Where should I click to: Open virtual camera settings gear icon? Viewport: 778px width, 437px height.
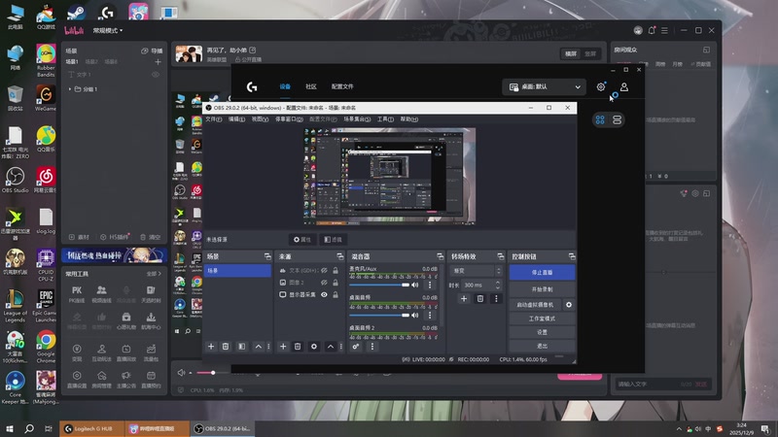point(569,305)
